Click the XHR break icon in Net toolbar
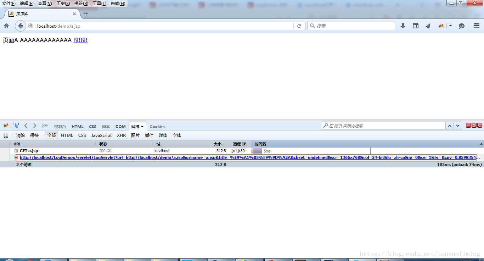Screen dimensions: 484x261 click(x=6, y=135)
